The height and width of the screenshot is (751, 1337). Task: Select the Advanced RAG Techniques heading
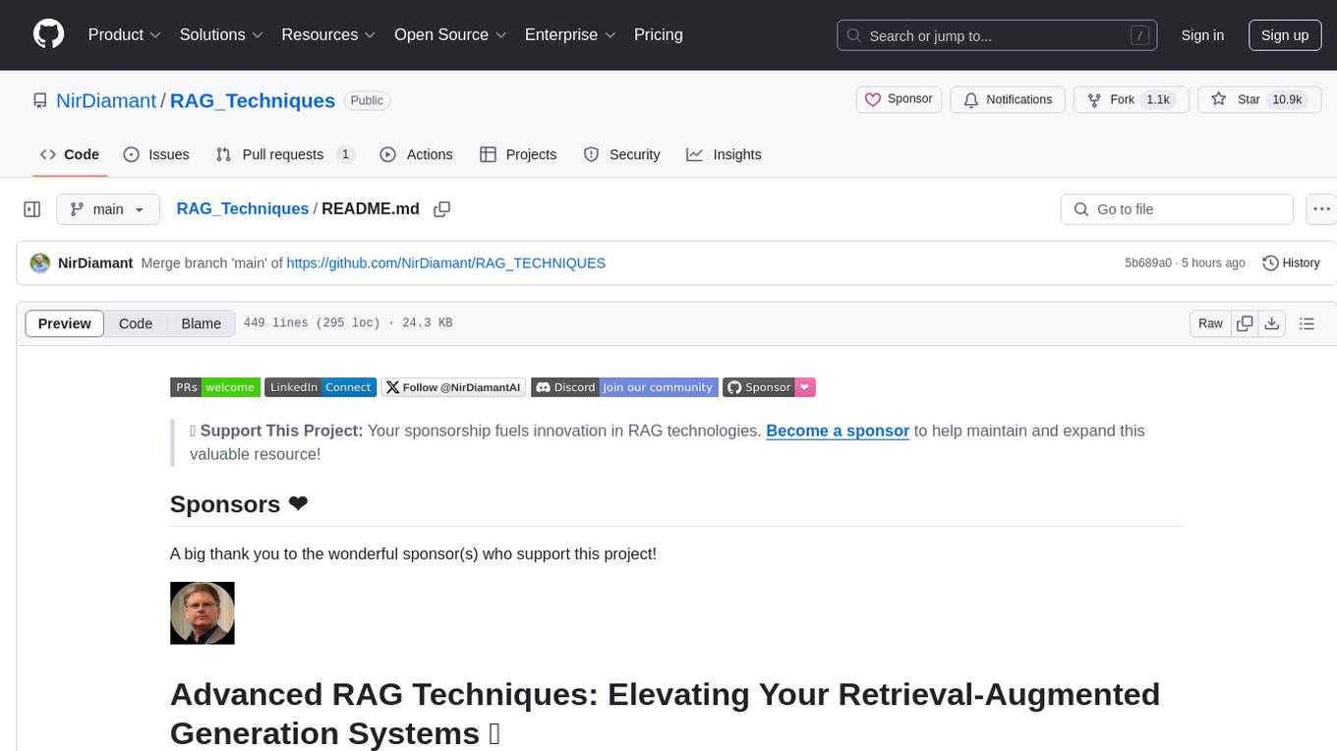coord(665,714)
